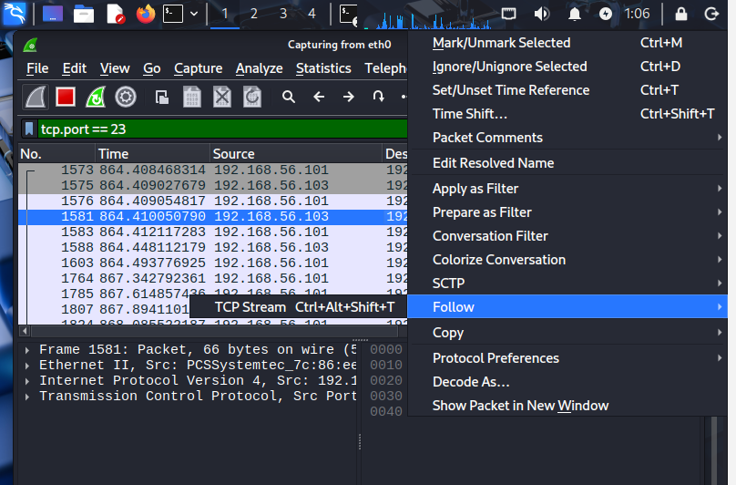Click the display filter bookmark icon
The image size is (736, 485).
coord(29,129)
